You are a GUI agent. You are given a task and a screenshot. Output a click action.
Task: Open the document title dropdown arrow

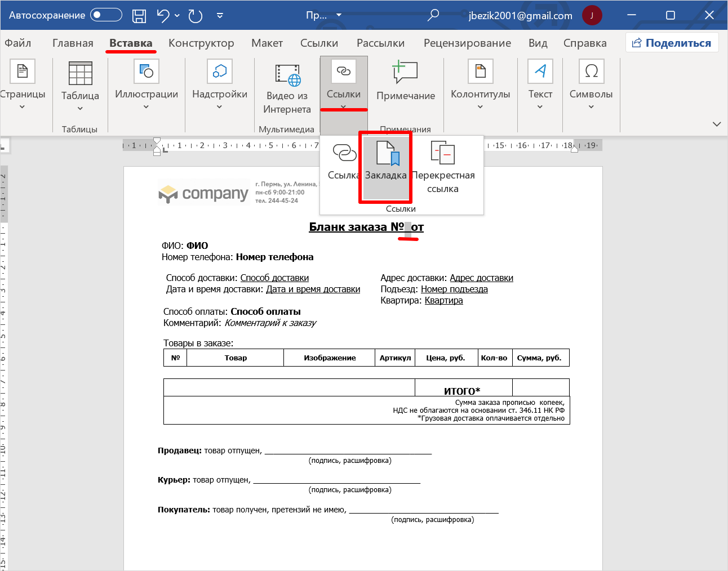coord(339,16)
